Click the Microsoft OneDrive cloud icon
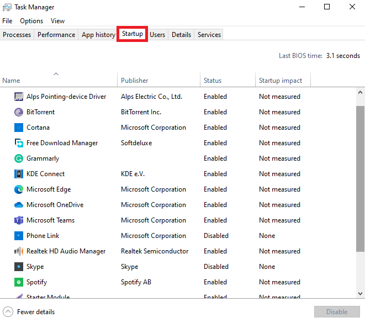 (19, 205)
